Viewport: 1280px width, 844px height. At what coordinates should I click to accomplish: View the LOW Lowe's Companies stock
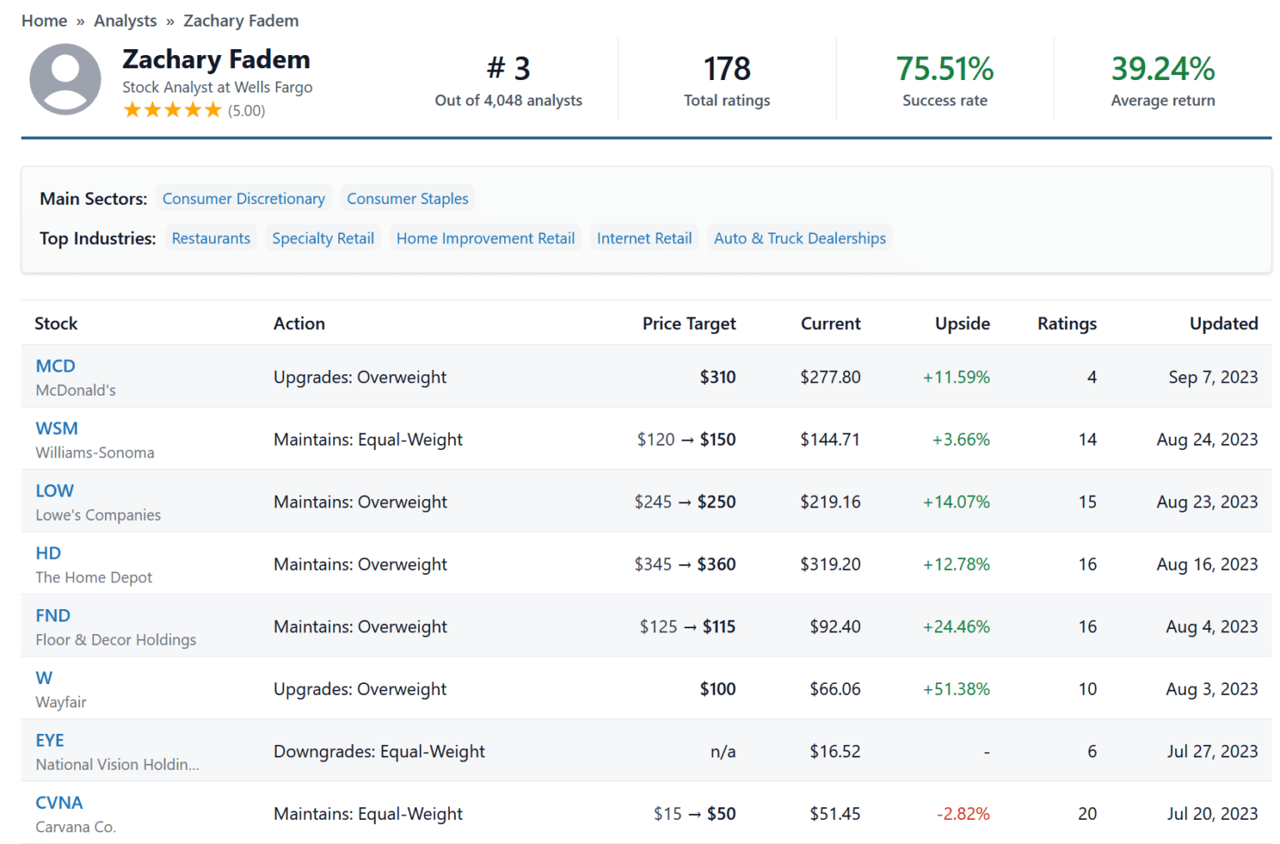coord(54,491)
